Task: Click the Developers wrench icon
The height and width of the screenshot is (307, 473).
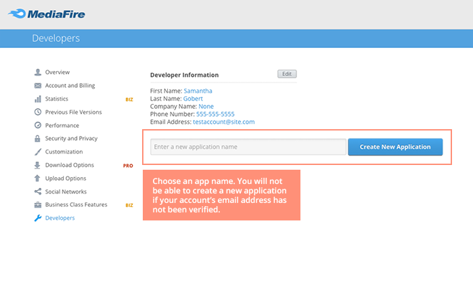Action: click(38, 218)
